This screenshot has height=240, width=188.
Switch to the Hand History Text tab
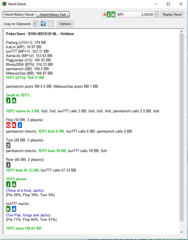(53, 14)
